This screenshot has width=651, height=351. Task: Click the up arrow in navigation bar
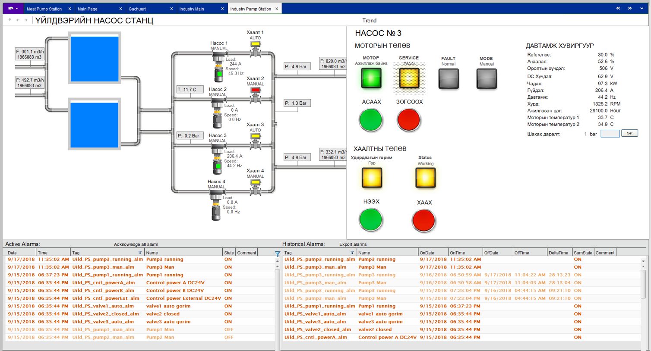10,20
